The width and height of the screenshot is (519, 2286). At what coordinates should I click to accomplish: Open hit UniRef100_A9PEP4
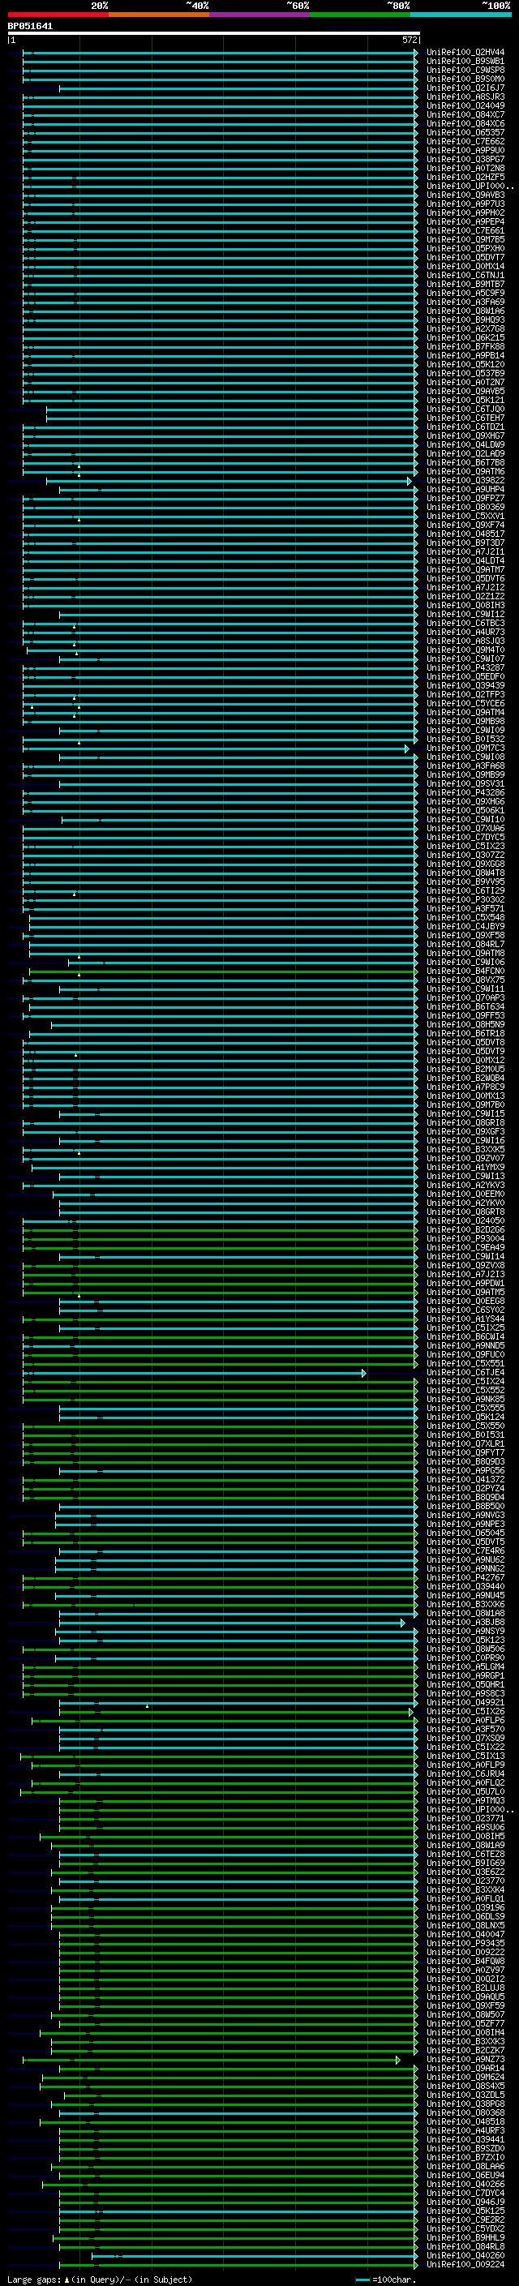[465, 222]
